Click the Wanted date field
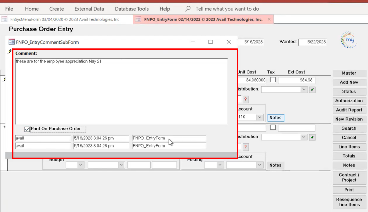This screenshot has height=212, width=368. pyautogui.click(x=312, y=42)
